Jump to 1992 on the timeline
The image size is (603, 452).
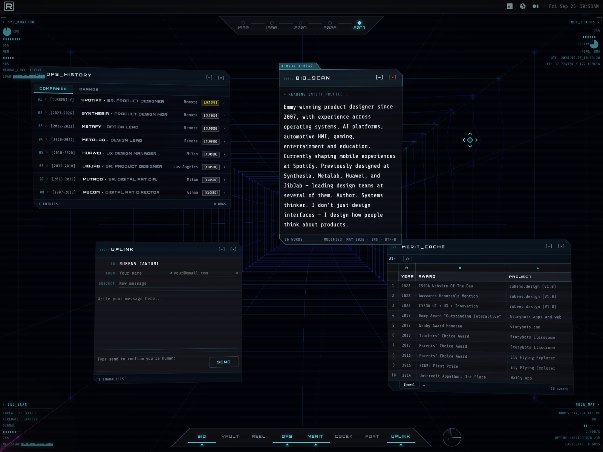(243, 26)
